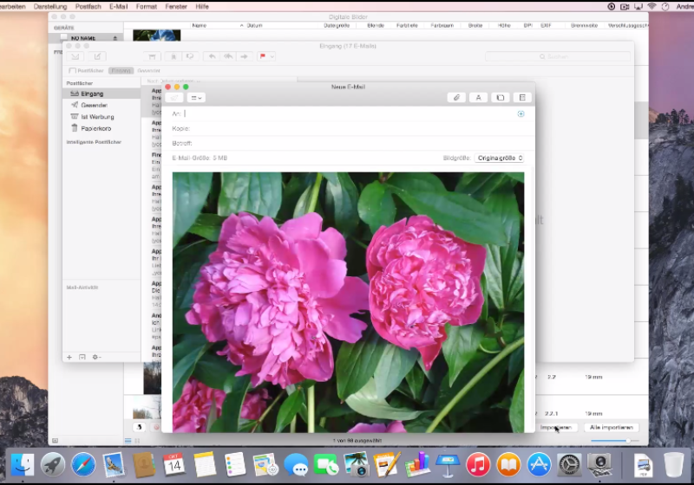Image resolution: width=694 pixels, height=485 pixels.
Task: Send the new e-mail with paper plane button
Action: pos(174,98)
